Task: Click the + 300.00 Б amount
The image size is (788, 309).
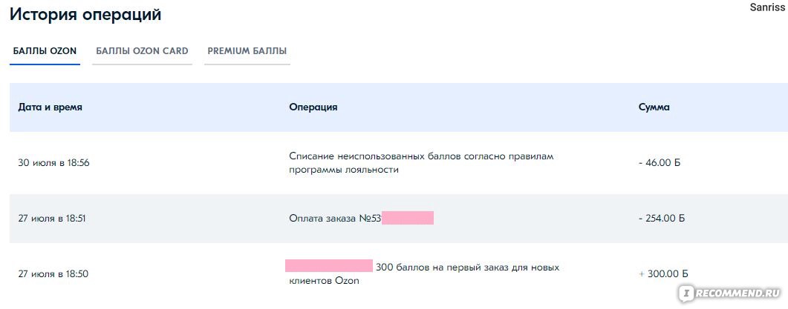Action: (x=663, y=274)
